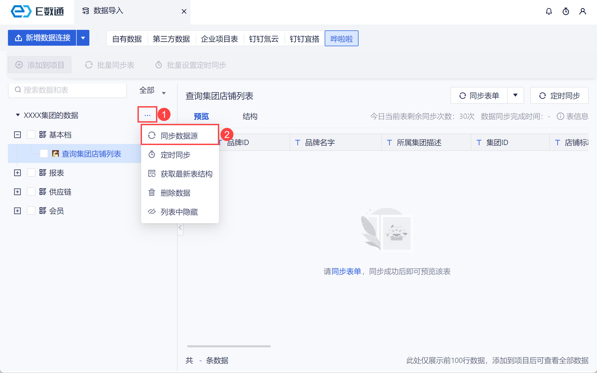Click the 获取最新表结构 icon
The height and width of the screenshot is (373, 597).
point(151,174)
